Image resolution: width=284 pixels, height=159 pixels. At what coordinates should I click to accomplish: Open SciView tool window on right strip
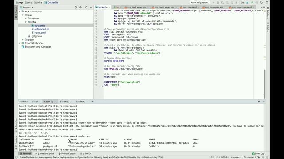pos(268,27)
